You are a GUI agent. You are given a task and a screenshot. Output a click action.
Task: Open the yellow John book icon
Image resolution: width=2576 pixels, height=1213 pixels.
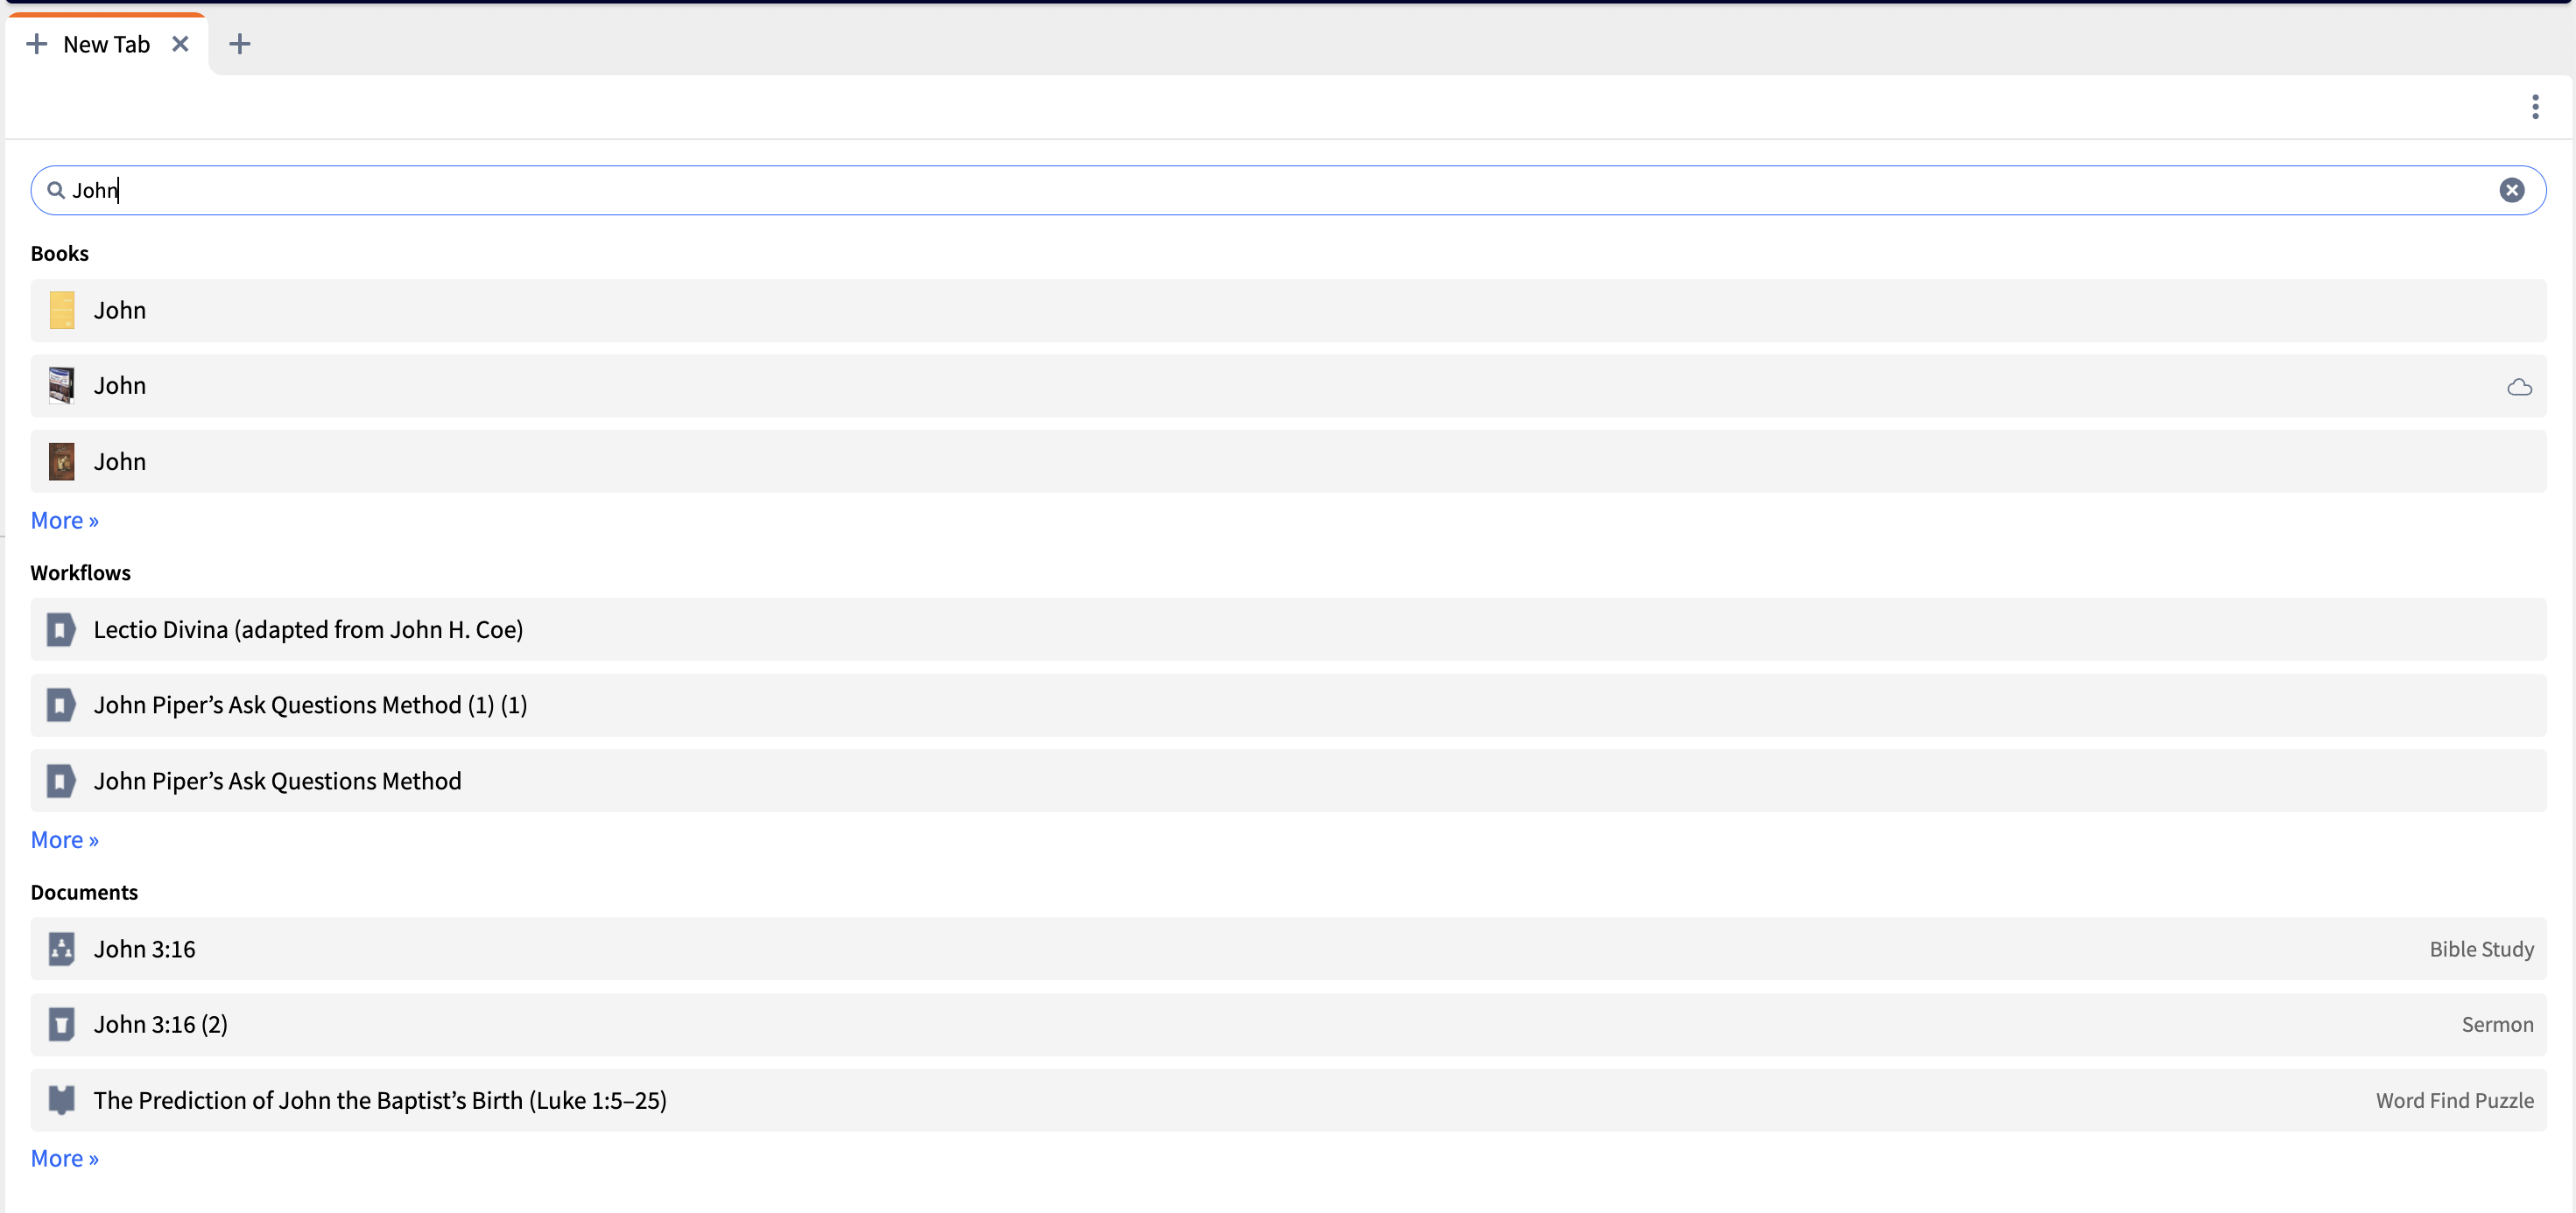point(62,310)
